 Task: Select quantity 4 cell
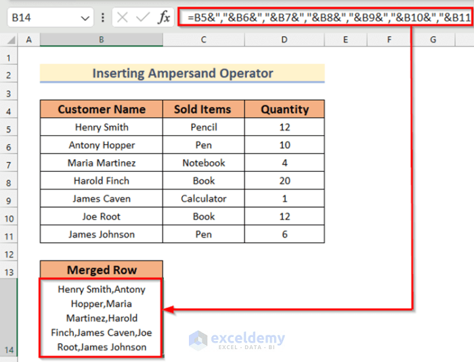tap(284, 162)
